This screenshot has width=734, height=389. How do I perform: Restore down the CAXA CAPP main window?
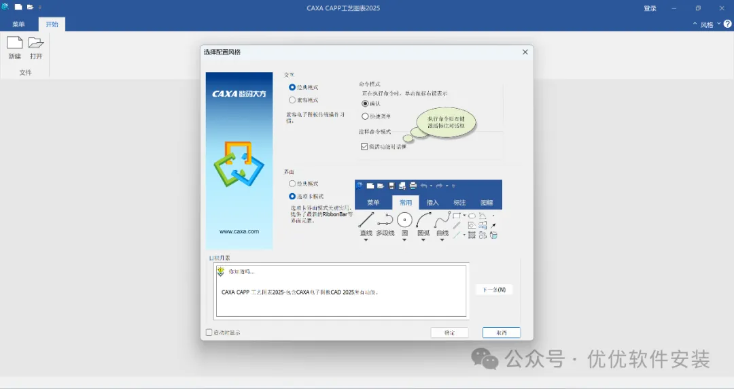698,8
